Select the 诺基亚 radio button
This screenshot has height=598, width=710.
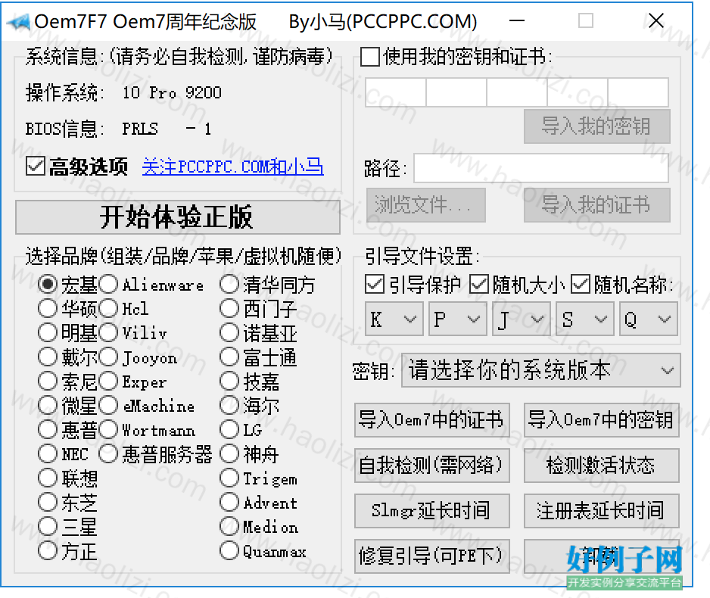tap(229, 333)
